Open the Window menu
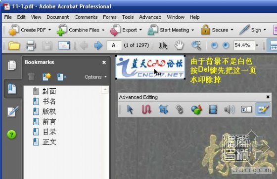 pyautogui.click(x=176, y=17)
